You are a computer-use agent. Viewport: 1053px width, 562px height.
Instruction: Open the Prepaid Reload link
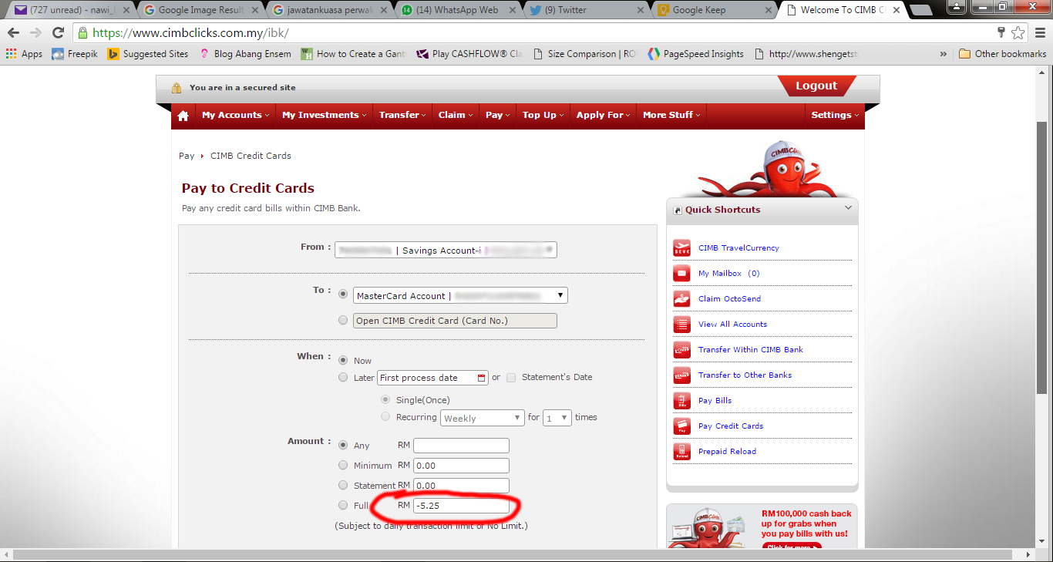(727, 451)
